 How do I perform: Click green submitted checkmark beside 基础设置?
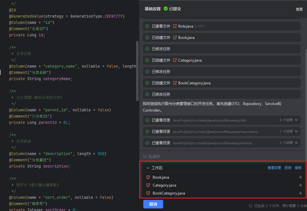tap(166, 9)
